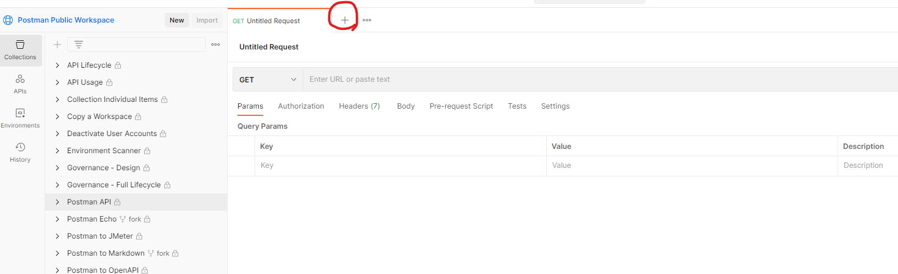Open the Postman Public Workspace link
This screenshot has width=898, height=274.
pos(66,20)
